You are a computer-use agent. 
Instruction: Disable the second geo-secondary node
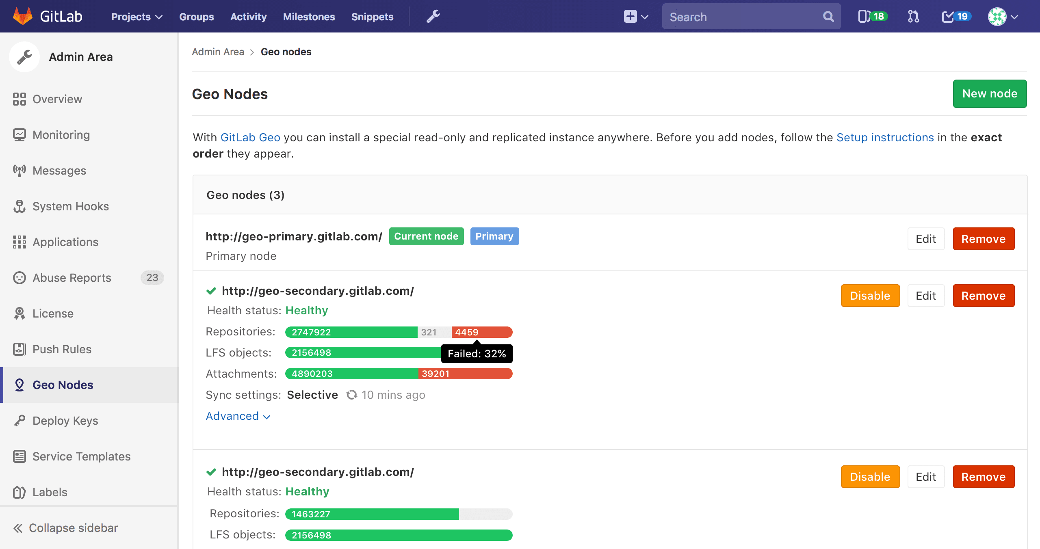pyautogui.click(x=870, y=476)
